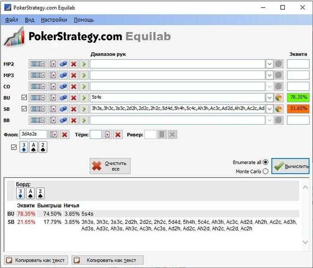Click BU win value 74.50% in results
This screenshot has height=268, width=313.
coord(52,214)
